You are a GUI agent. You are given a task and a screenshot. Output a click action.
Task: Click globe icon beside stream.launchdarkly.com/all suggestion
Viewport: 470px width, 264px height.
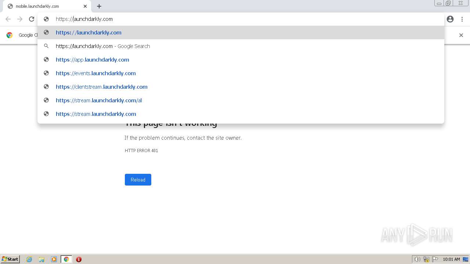(x=46, y=100)
